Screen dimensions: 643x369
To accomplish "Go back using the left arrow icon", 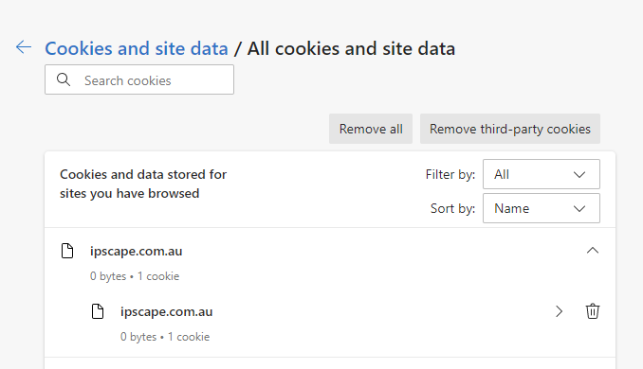I will click(x=24, y=47).
